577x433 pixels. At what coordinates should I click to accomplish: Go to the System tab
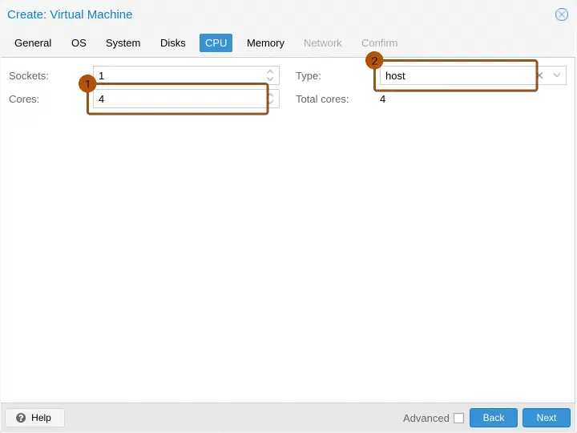pos(123,43)
